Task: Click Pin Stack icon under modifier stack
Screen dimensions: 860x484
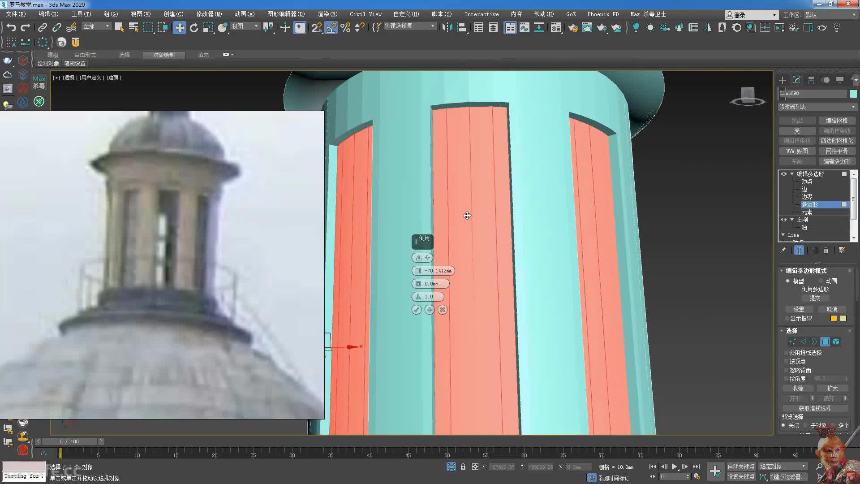Action: 783,251
